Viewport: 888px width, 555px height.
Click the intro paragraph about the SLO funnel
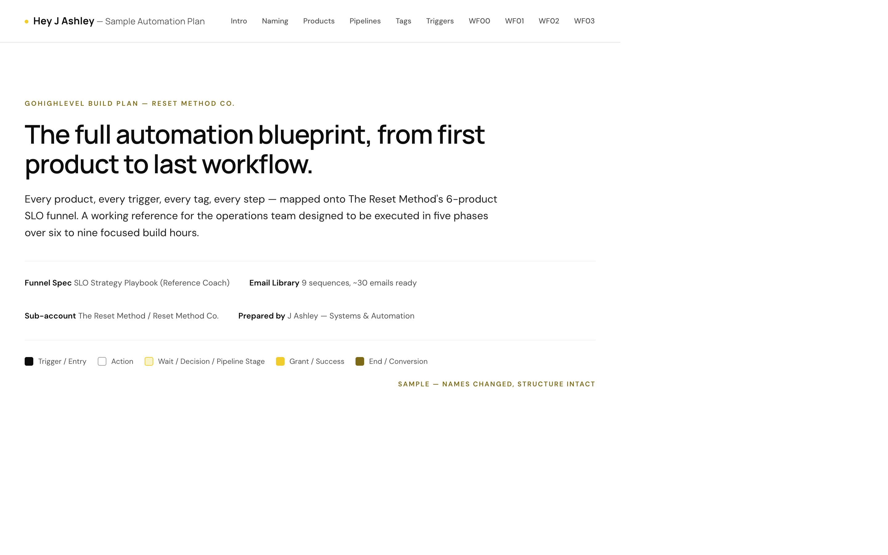261,216
